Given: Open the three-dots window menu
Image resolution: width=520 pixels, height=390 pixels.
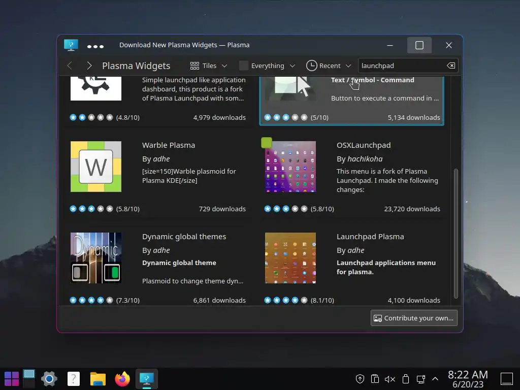Looking at the screenshot, I should [95, 46].
